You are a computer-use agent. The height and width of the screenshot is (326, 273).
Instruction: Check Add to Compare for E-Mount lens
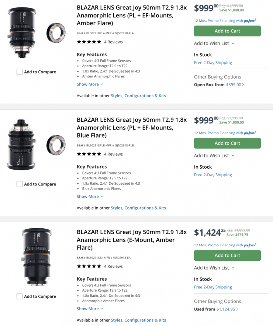(x=20, y=296)
